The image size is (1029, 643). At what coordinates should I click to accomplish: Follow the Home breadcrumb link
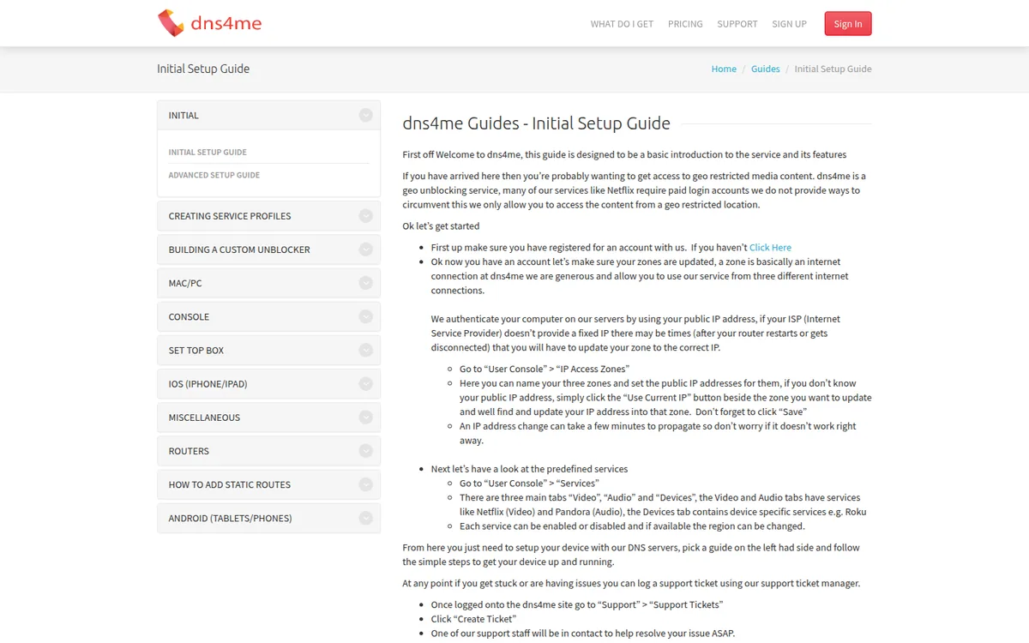click(x=724, y=69)
